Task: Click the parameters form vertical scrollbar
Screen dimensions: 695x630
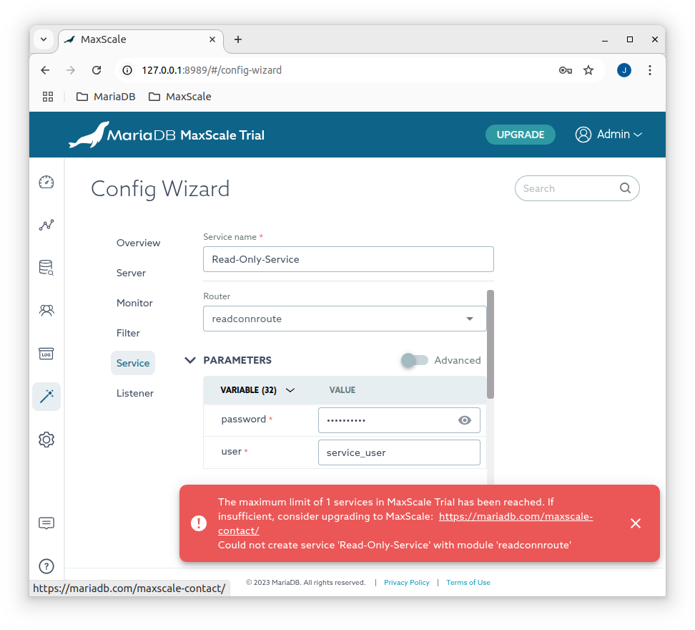Action: pyautogui.click(x=491, y=344)
